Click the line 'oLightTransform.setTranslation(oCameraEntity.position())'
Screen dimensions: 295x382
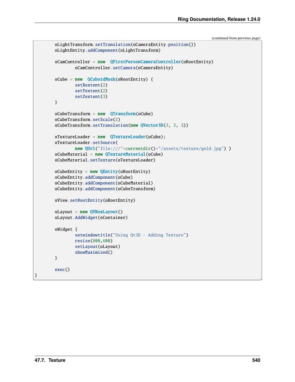125,44
